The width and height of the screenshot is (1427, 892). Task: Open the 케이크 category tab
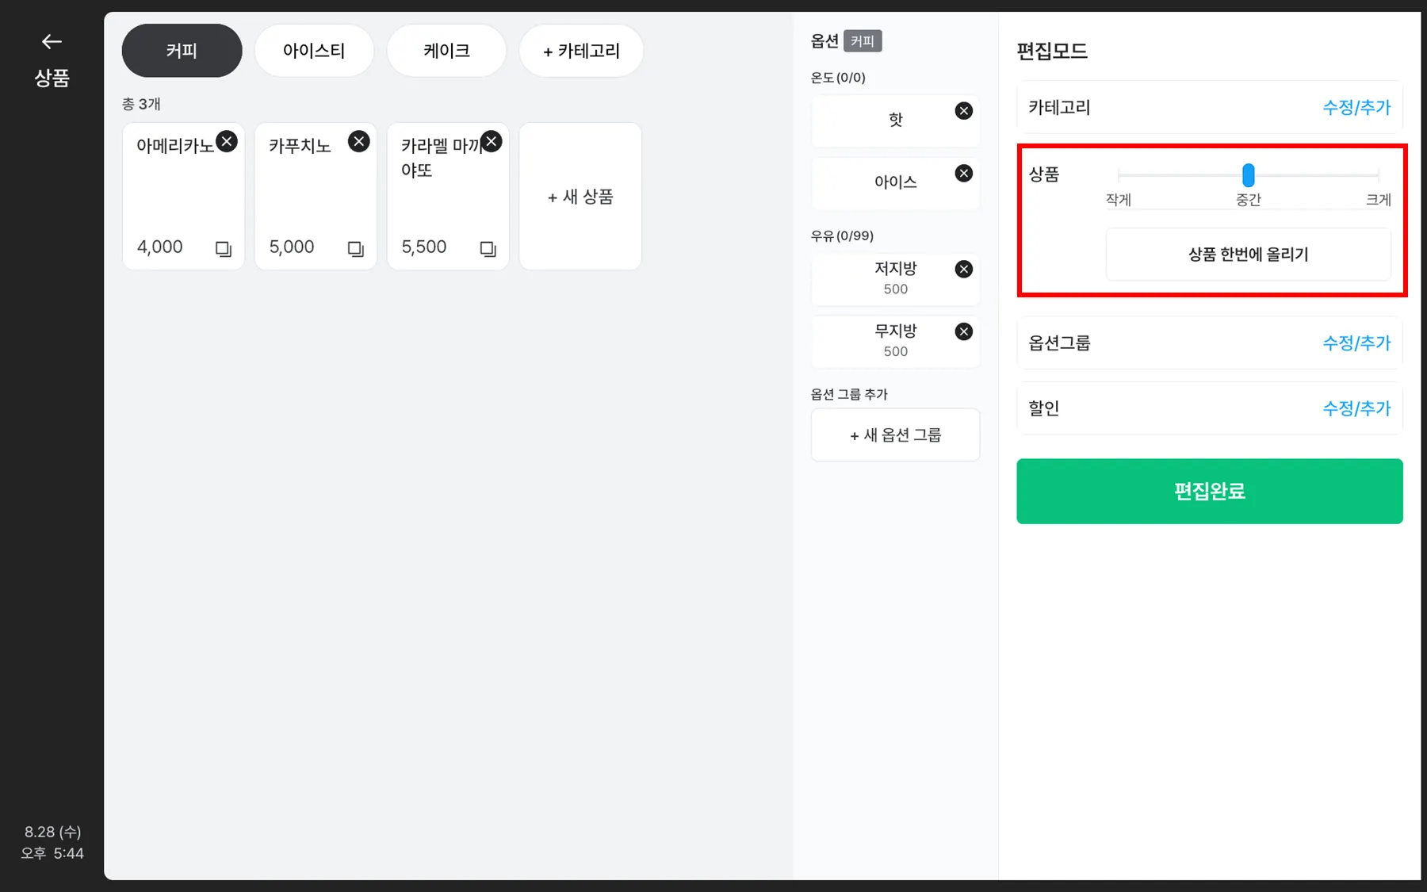coord(446,51)
